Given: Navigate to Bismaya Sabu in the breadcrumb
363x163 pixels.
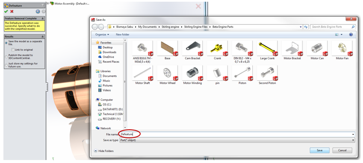Looking at the screenshot, I should click(125, 27).
